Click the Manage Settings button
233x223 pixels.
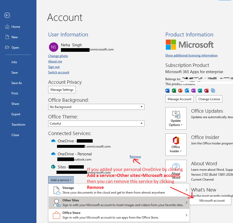62,90
